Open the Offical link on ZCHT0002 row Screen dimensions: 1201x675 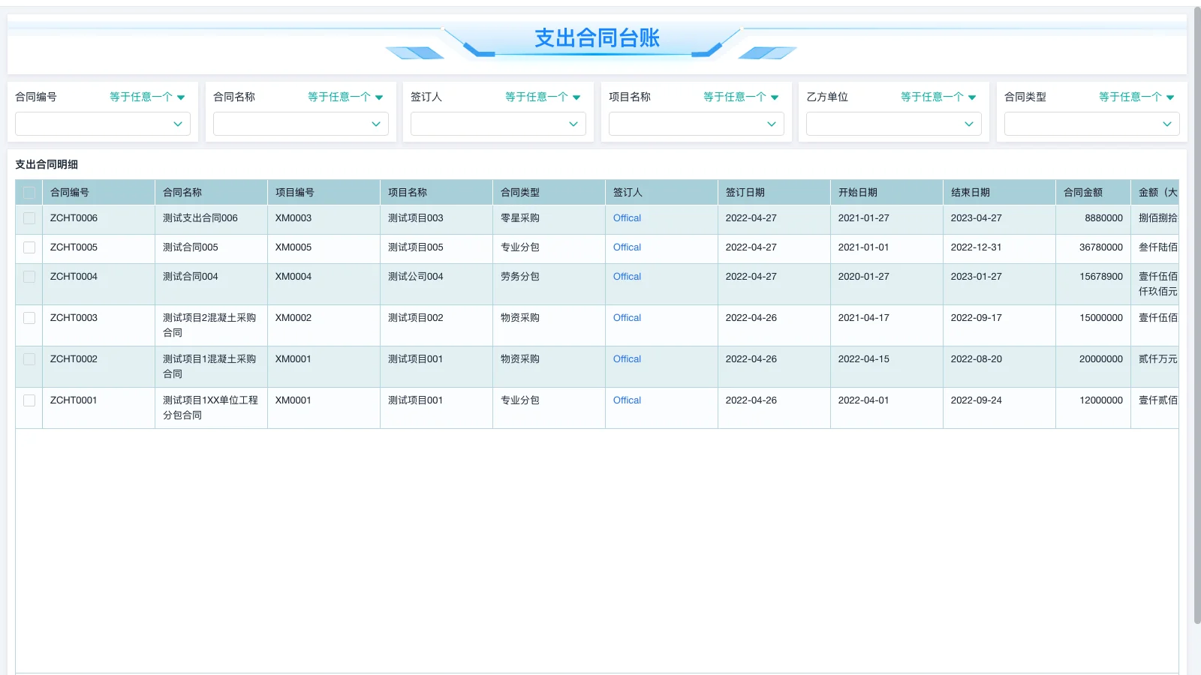626,358
